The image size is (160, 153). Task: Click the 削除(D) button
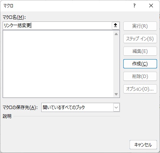click(140, 76)
